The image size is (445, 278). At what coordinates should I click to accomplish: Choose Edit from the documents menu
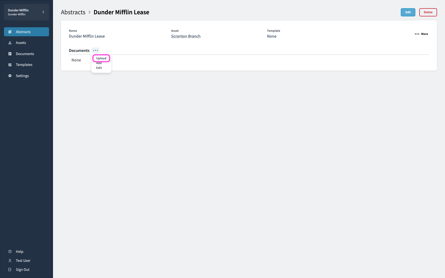pyautogui.click(x=99, y=68)
